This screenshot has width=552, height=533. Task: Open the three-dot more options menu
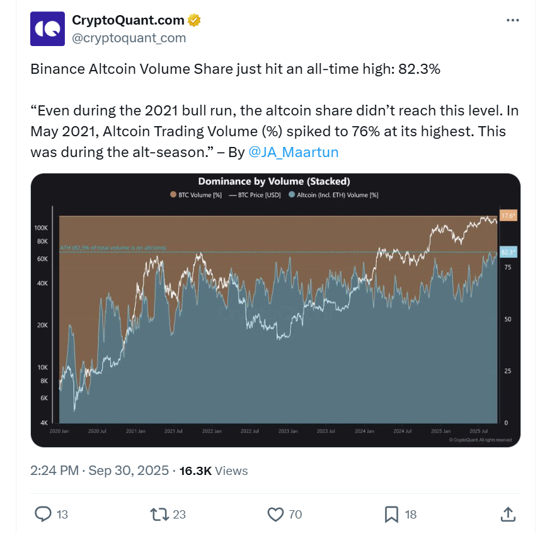[513, 20]
